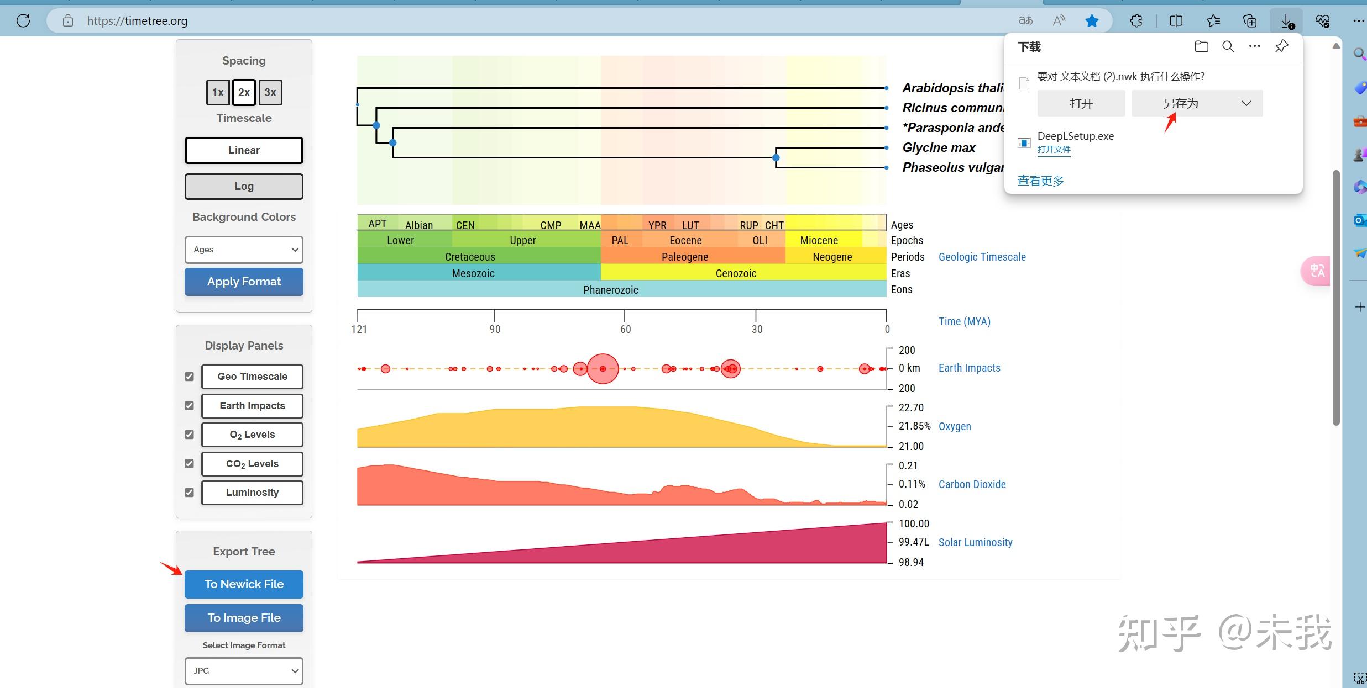Select 3x spacing option

coord(270,92)
